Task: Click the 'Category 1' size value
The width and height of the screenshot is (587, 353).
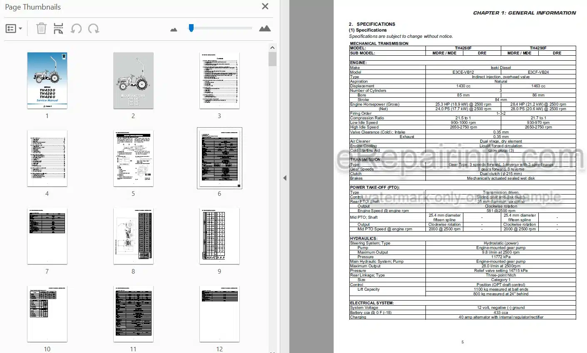Action: (500, 280)
